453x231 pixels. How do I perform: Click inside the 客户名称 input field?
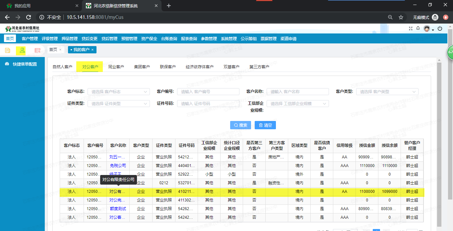click(297, 91)
